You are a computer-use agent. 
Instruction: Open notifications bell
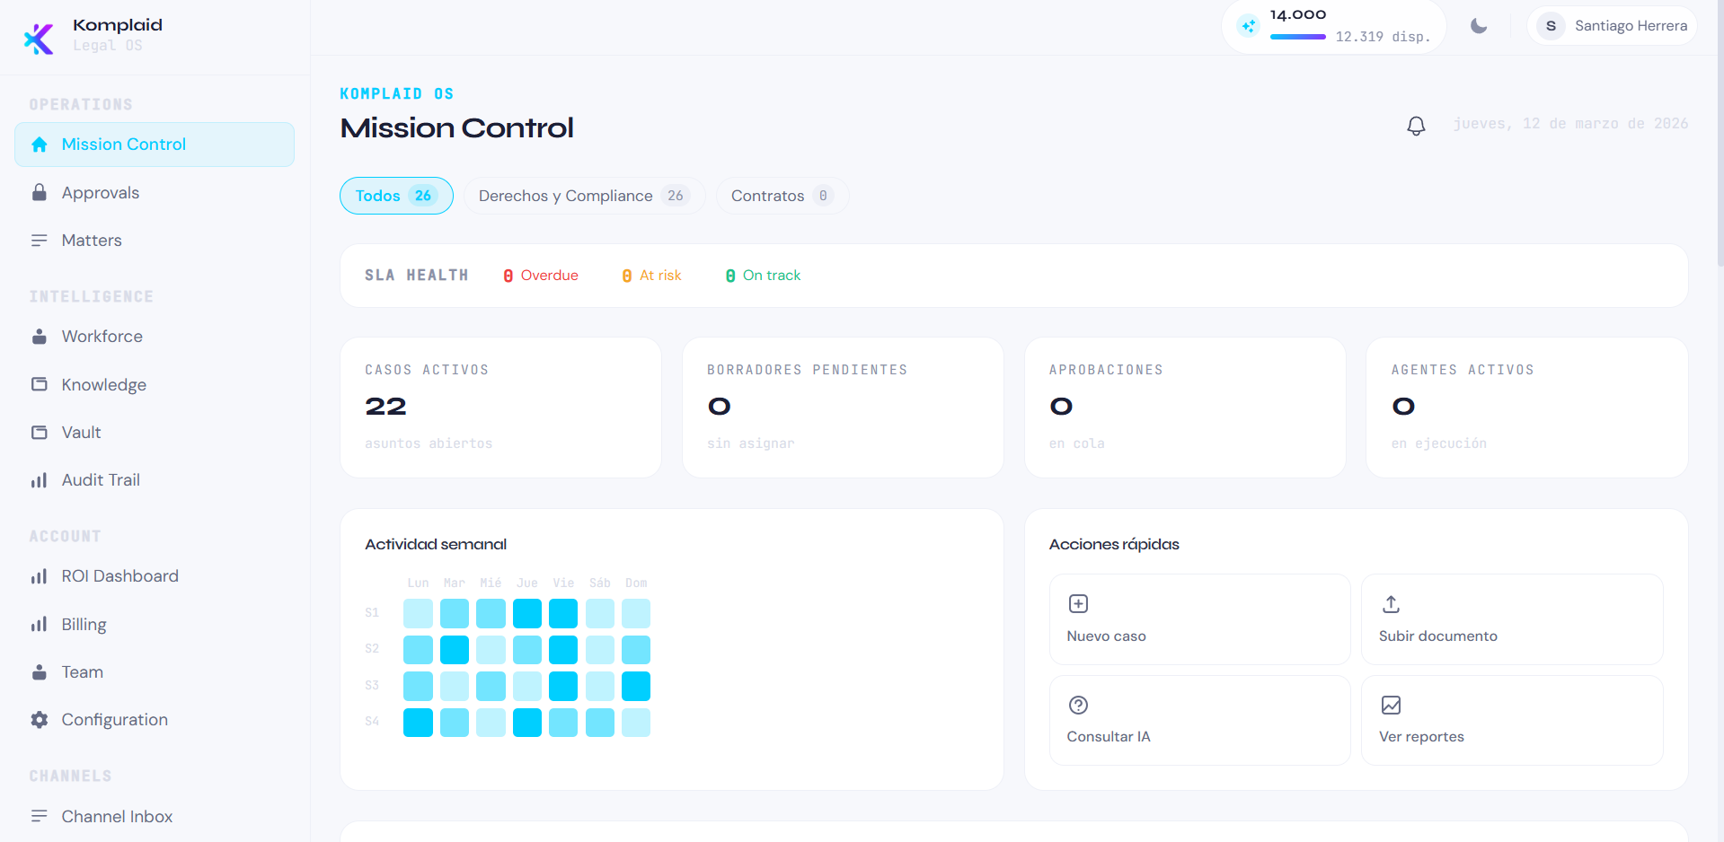click(x=1416, y=126)
